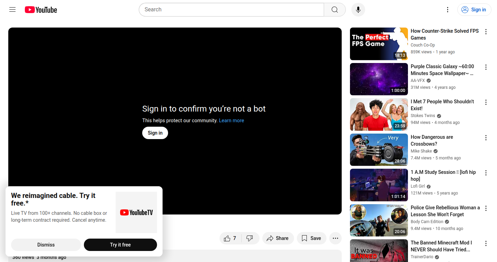
Task: Click Sign in inside the video player
Action: click(155, 133)
